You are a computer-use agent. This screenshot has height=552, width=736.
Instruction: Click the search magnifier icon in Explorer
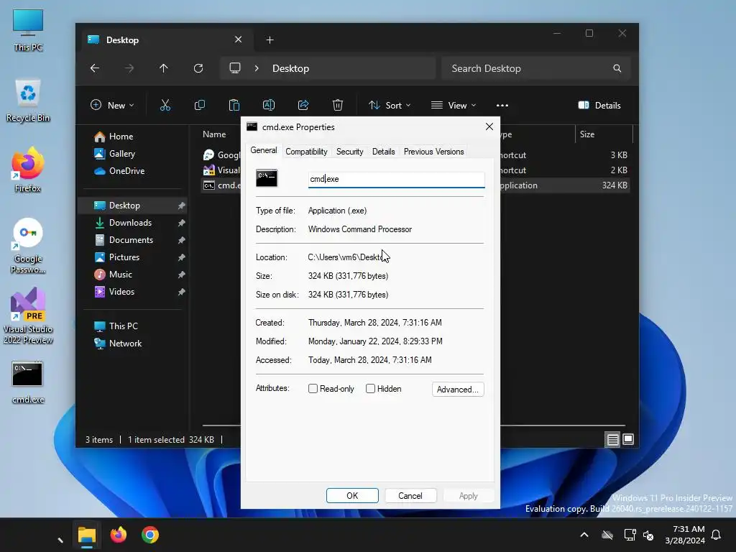coord(617,68)
